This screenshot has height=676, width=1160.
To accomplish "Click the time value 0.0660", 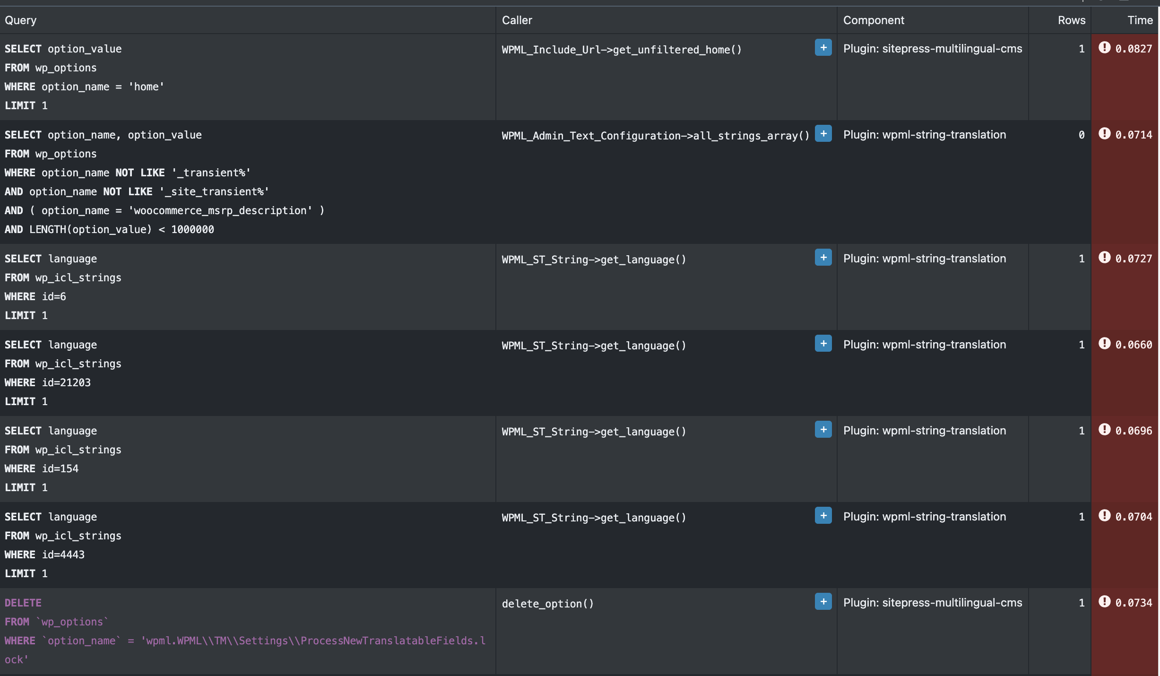I will (1134, 345).
